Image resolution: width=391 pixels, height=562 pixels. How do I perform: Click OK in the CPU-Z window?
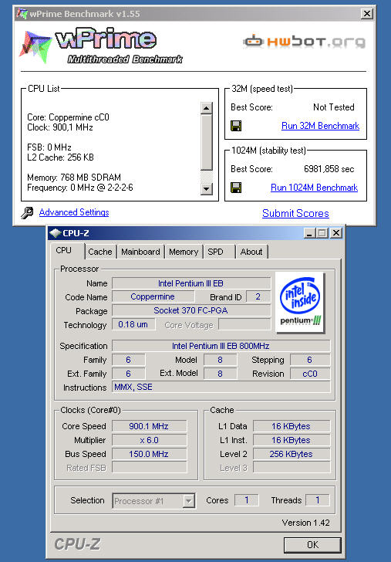pos(312,545)
